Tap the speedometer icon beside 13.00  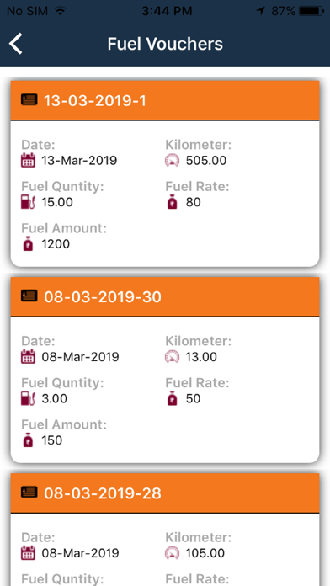pos(173,357)
